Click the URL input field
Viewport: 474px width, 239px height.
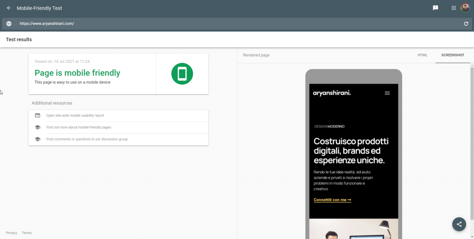pos(231,24)
